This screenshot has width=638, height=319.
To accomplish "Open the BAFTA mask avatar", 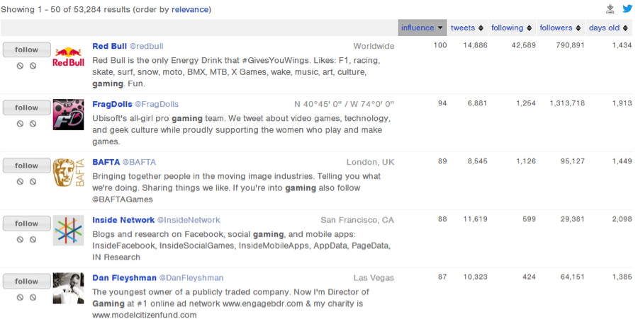I will point(68,173).
